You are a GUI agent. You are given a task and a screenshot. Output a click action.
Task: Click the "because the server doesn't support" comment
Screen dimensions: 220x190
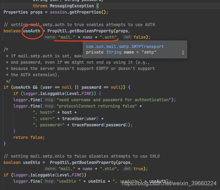(80, 69)
